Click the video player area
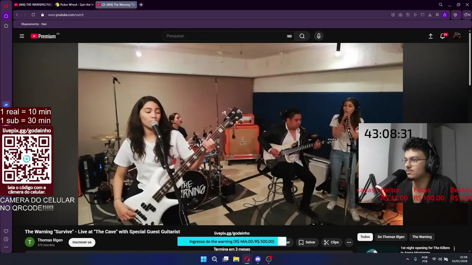Viewport: 472px width, 265px height. click(x=240, y=134)
